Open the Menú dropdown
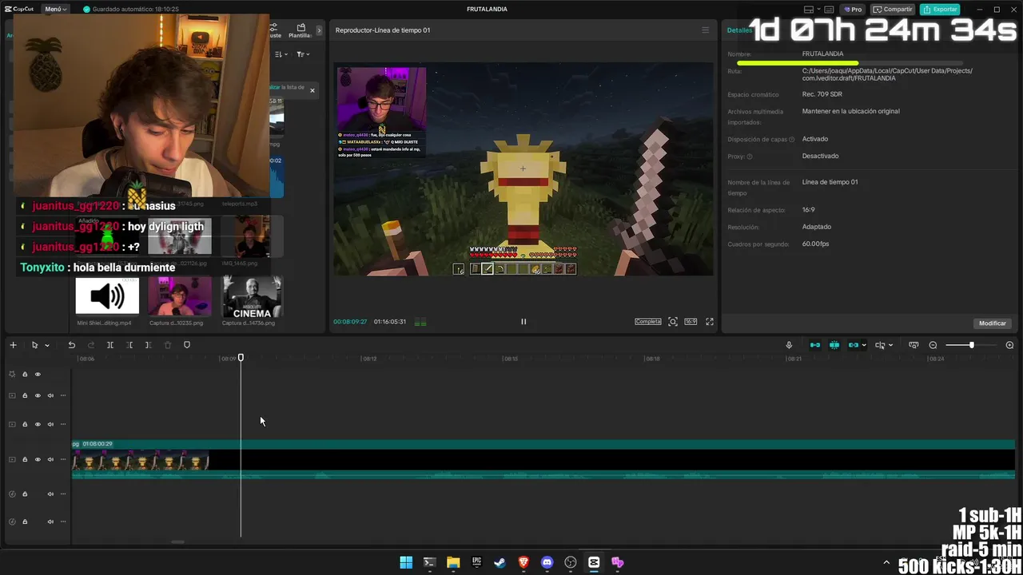Image resolution: width=1023 pixels, height=575 pixels. pos(55,10)
